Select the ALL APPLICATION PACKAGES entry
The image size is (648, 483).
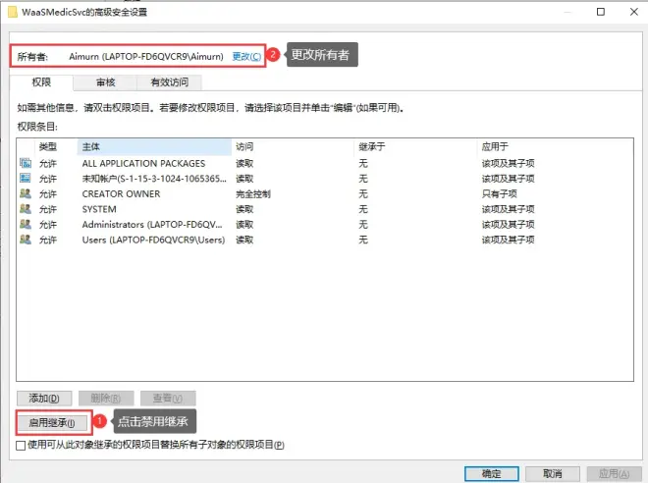click(x=324, y=163)
